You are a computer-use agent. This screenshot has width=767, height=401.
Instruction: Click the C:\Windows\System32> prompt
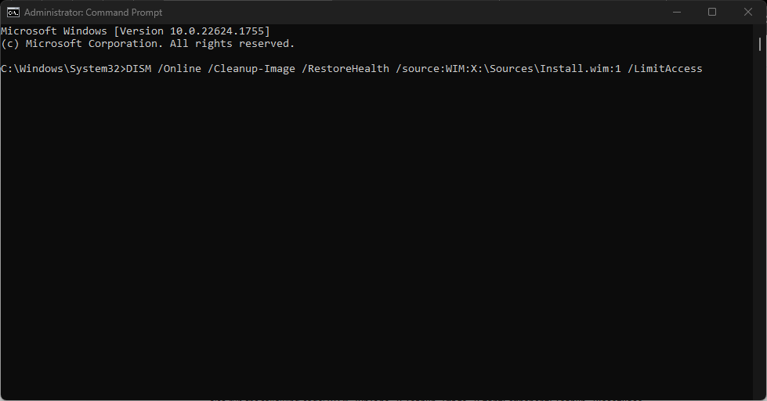(63, 69)
